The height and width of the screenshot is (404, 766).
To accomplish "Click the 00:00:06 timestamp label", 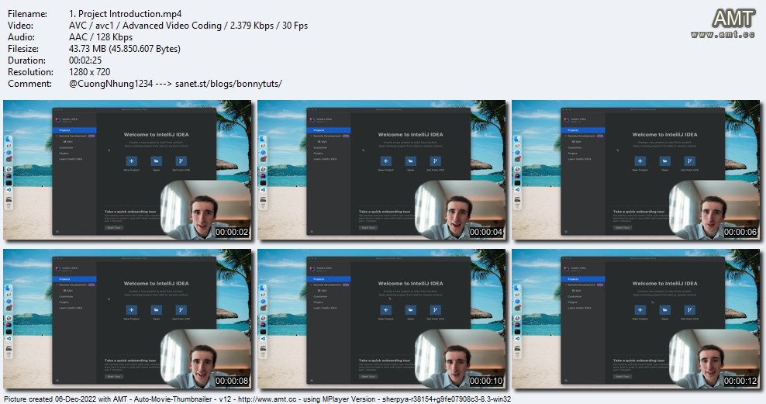I will click(x=740, y=232).
